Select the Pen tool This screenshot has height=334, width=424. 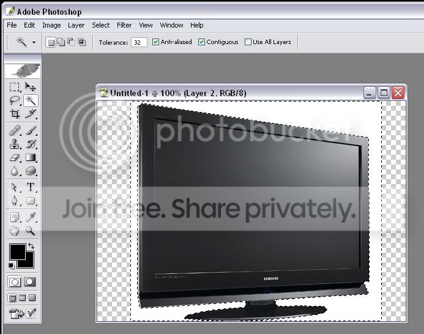coord(14,201)
